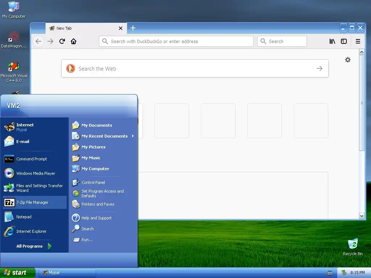Open Printers and Faxes
The image size is (371, 278).
tap(103, 204)
